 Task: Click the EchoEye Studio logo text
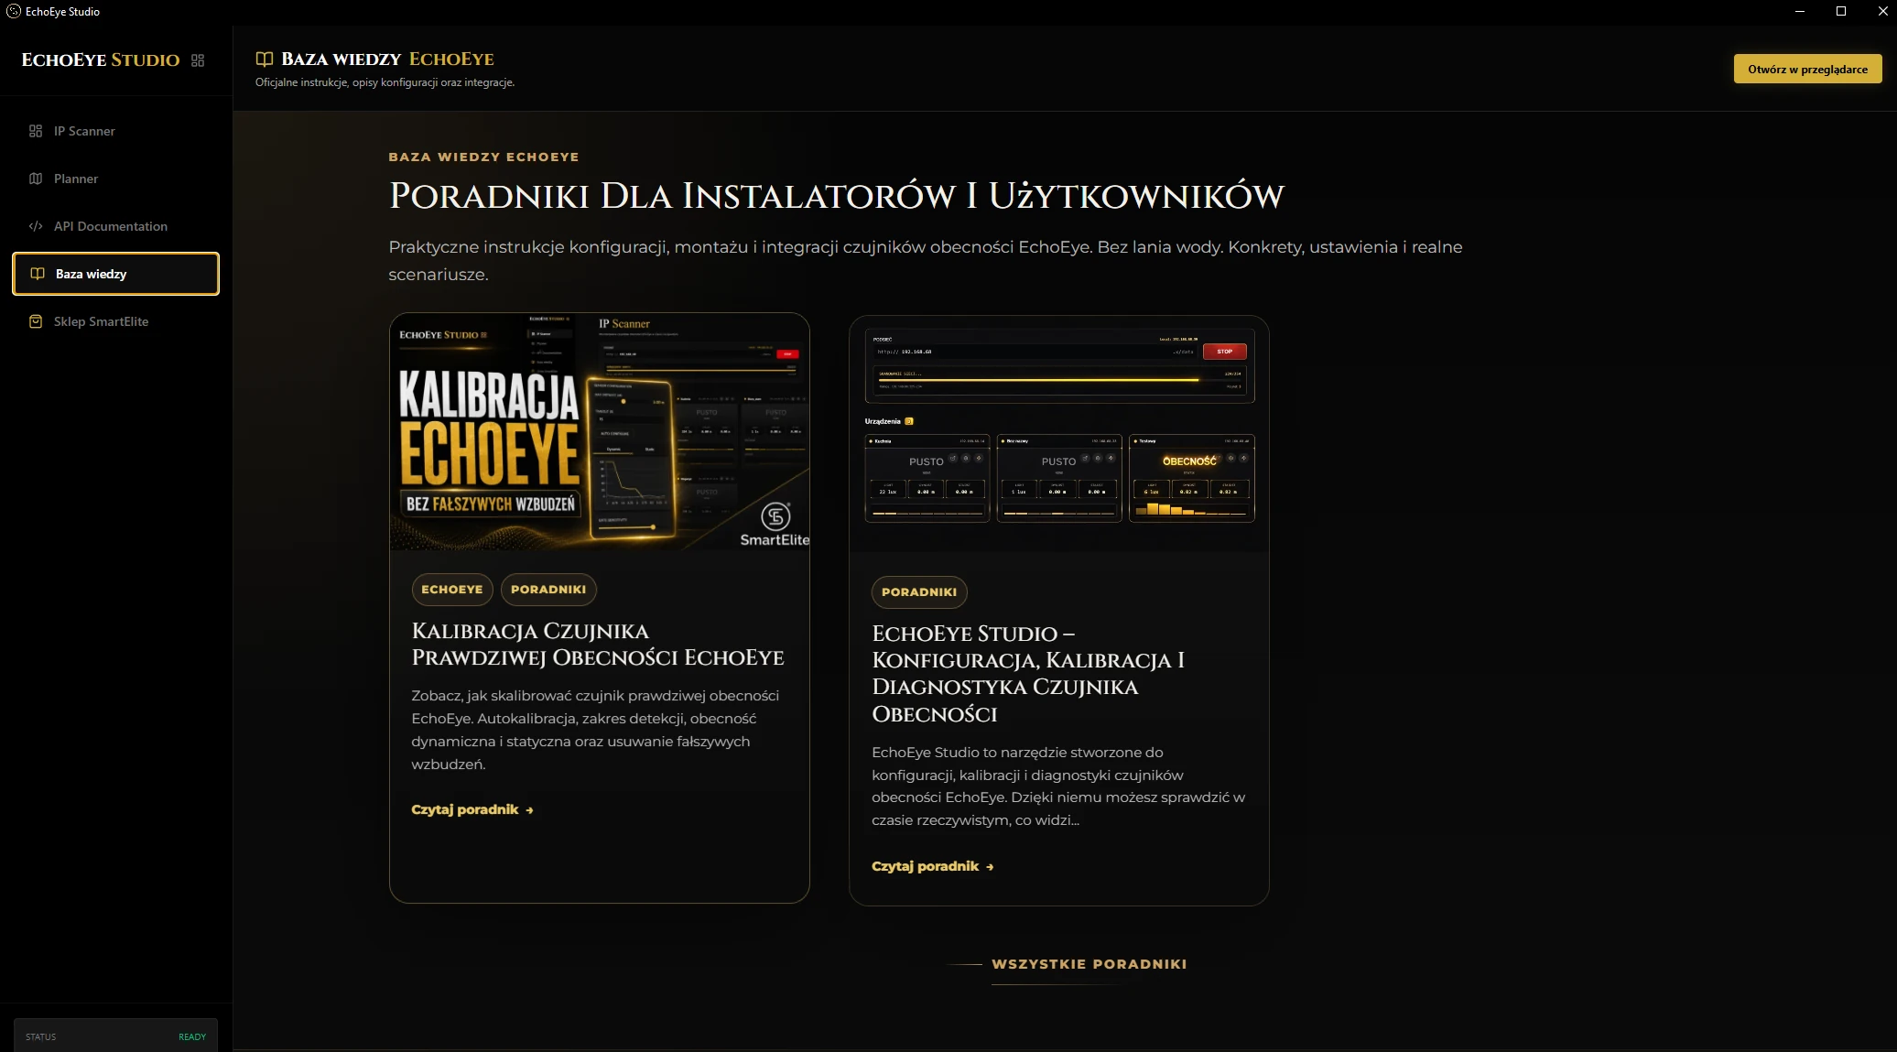point(101,60)
